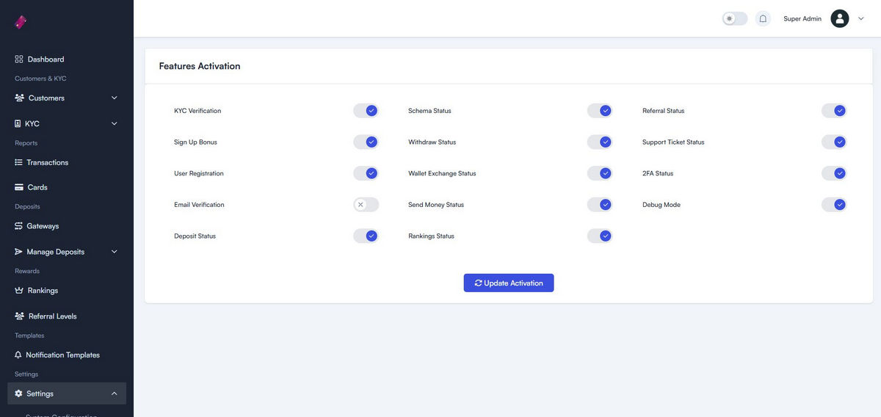The height and width of the screenshot is (417, 881).
Task: Turn off the Referral Status switch
Action: (x=834, y=111)
